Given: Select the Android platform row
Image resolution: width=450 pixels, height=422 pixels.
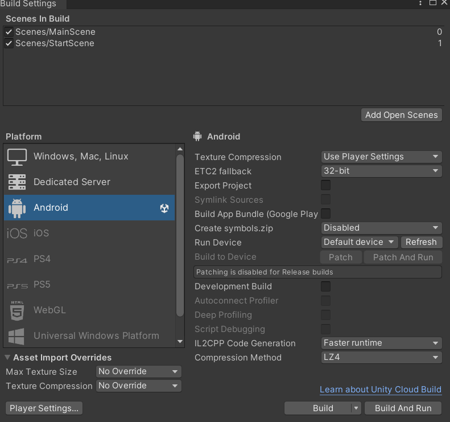Looking at the screenshot, I should point(89,208).
